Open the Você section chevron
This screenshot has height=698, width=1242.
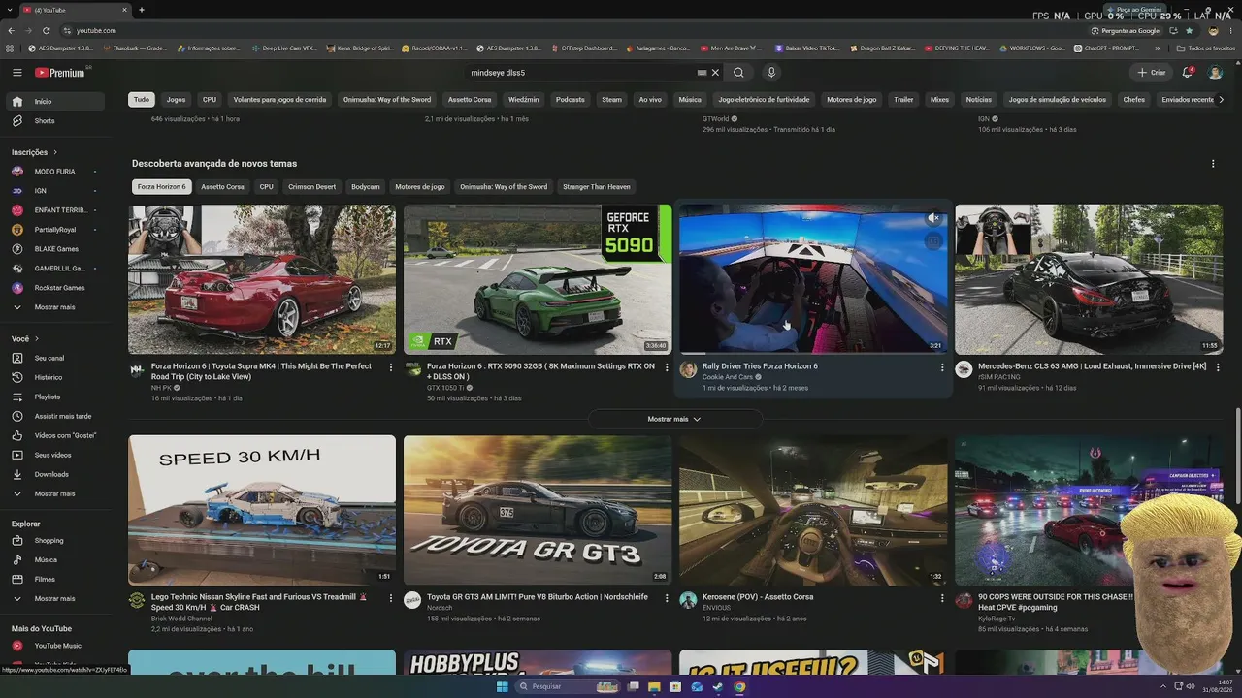tap(37, 339)
